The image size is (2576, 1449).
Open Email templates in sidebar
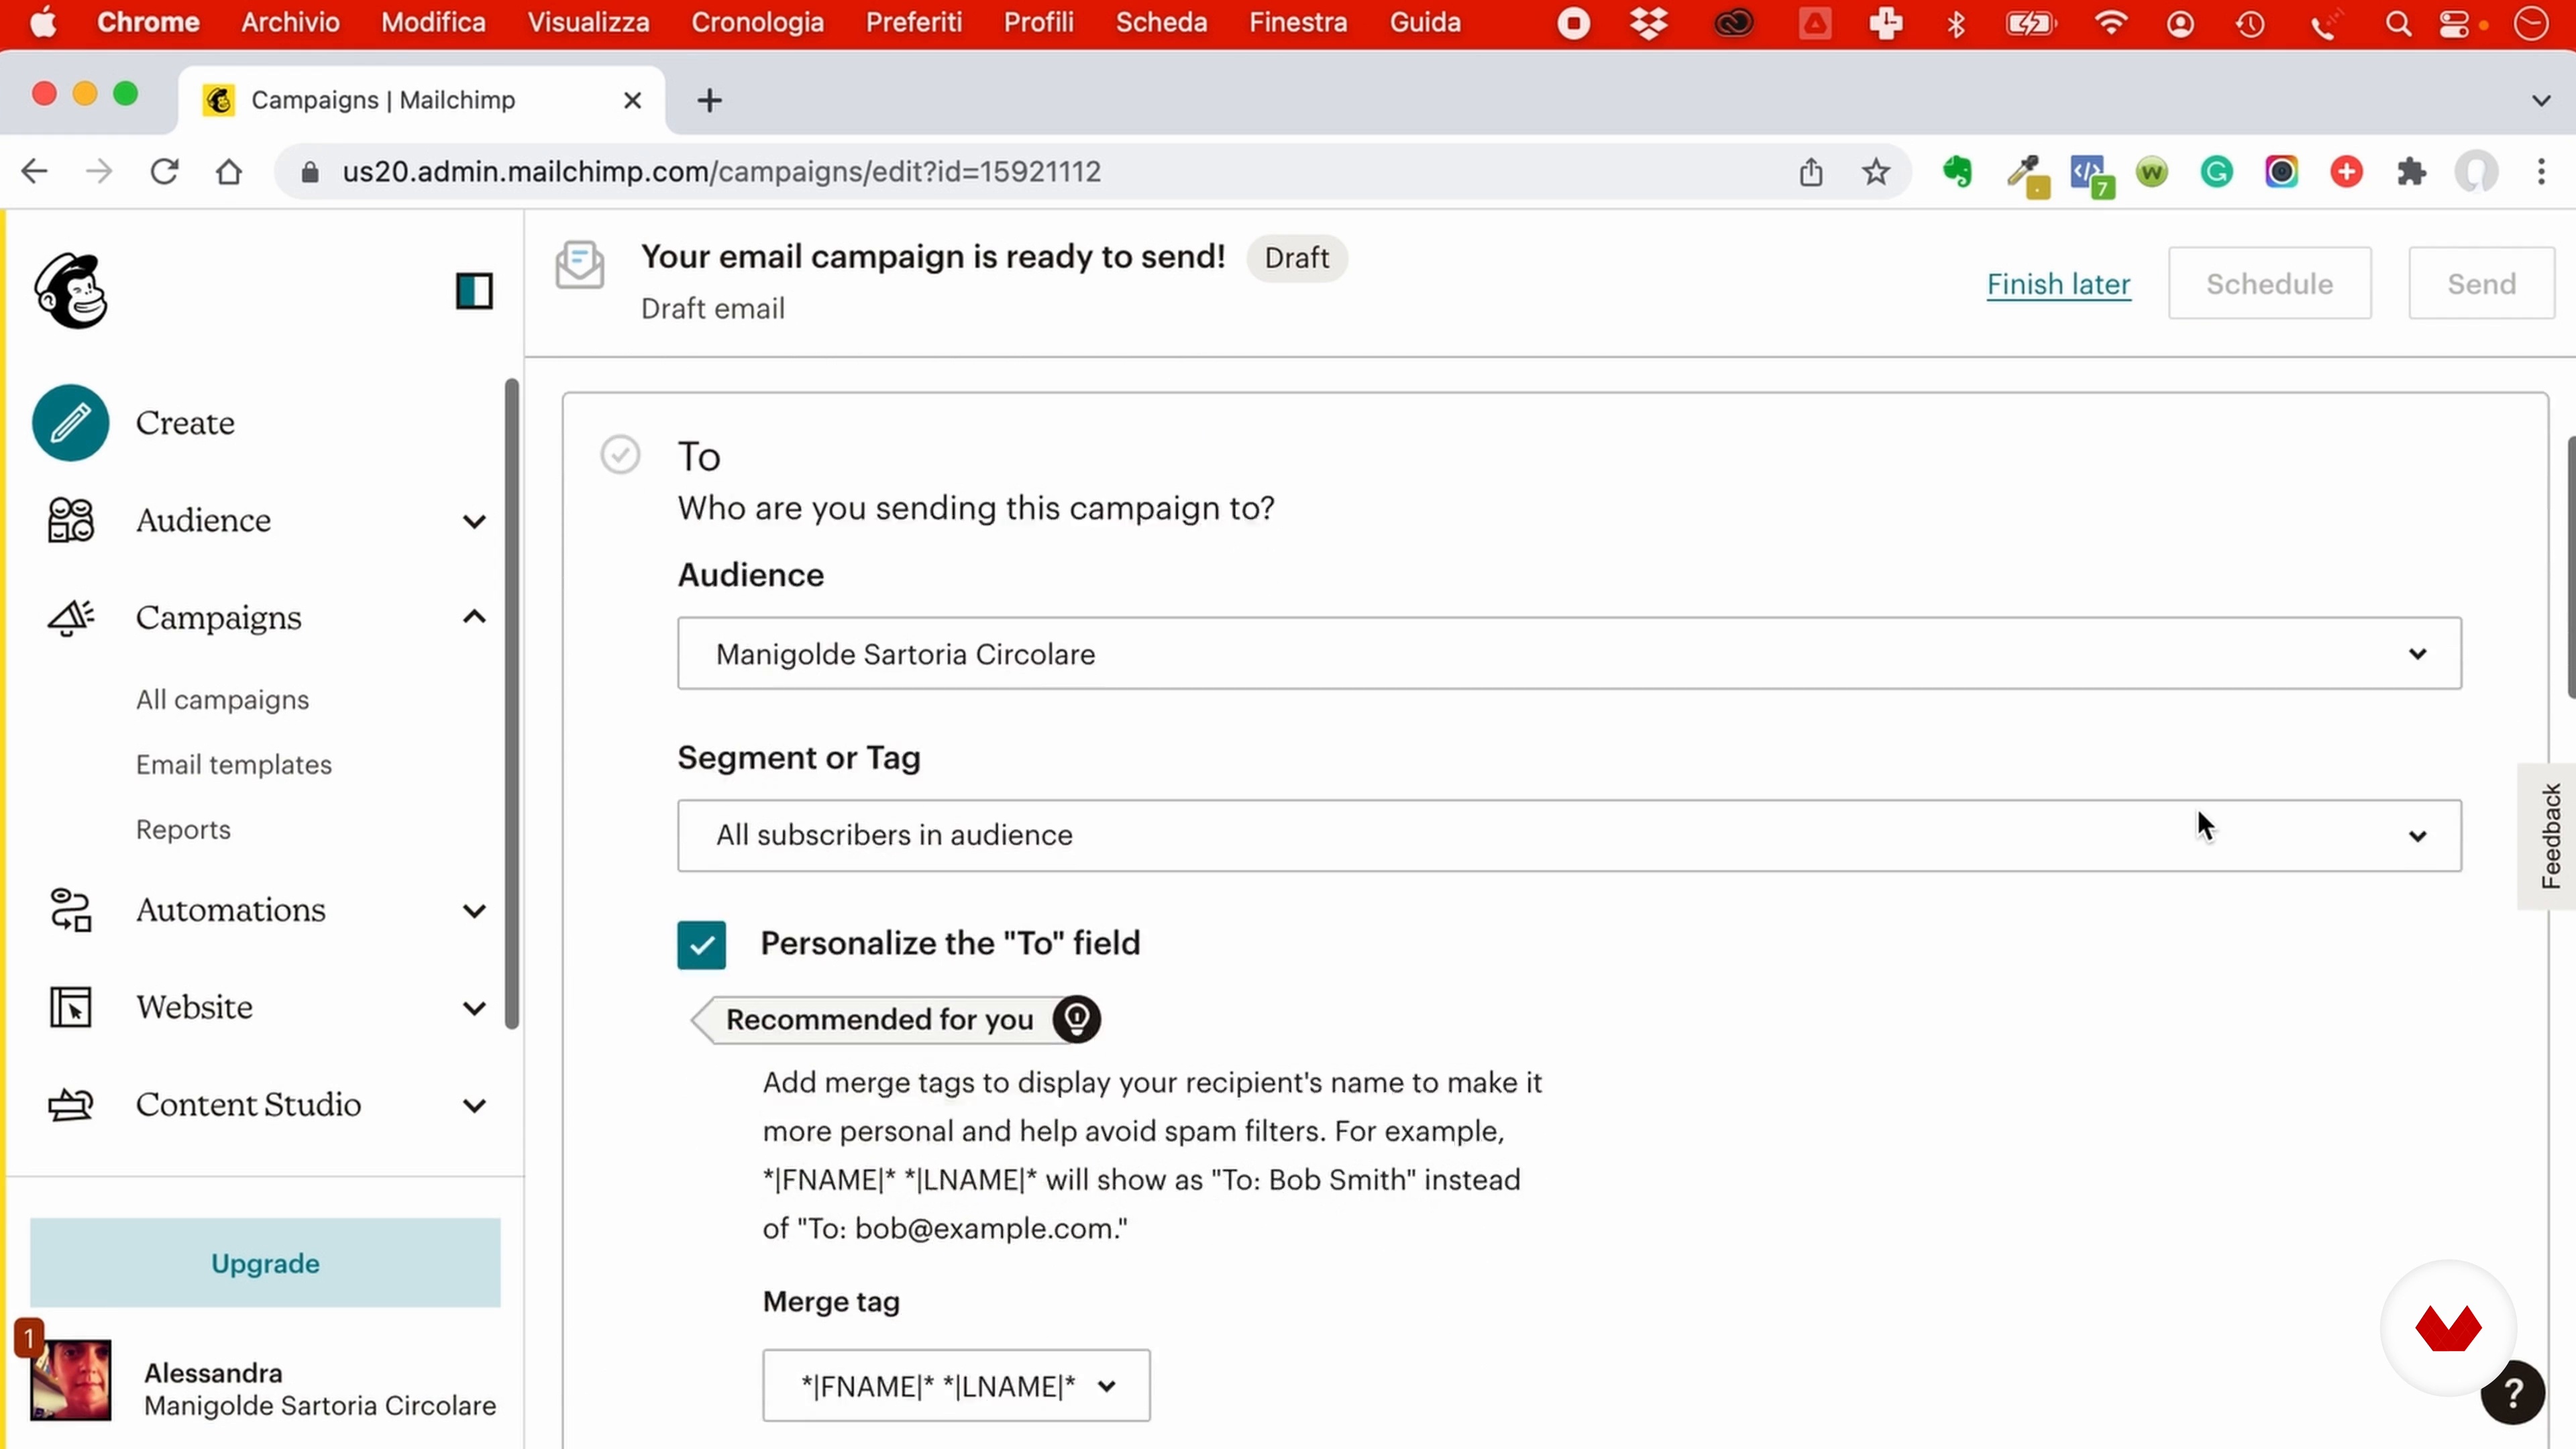234,765
